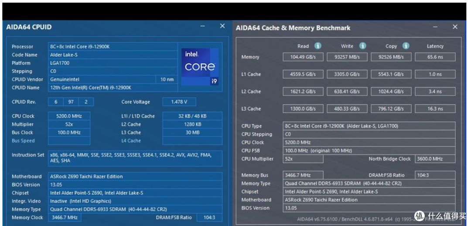Viewport: 471px width, 226px height.
Task: Click the Bus Clock 100.0 MHz field
Action: tap(69, 132)
